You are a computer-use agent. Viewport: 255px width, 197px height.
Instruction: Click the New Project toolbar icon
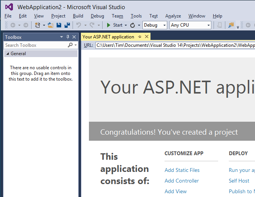tap(38, 25)
